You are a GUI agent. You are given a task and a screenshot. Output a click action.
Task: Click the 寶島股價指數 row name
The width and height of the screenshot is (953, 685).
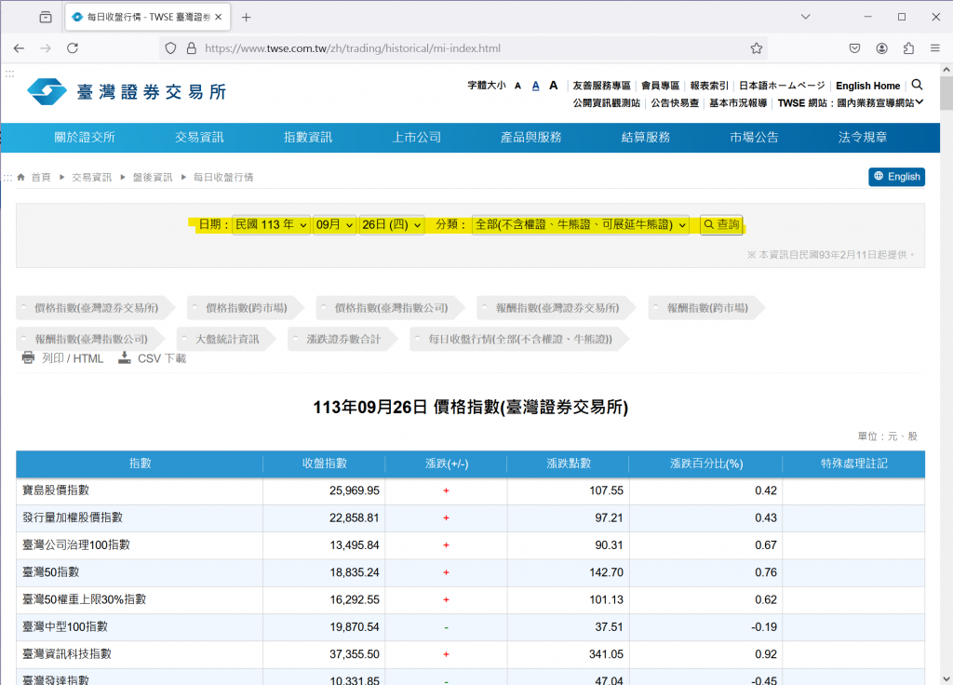point(56,490)
